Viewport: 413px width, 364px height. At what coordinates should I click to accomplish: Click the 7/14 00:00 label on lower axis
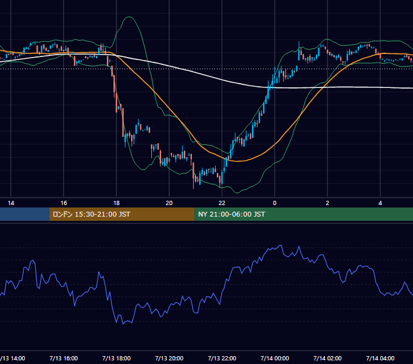pyautogui.click(x=275, y=358)
